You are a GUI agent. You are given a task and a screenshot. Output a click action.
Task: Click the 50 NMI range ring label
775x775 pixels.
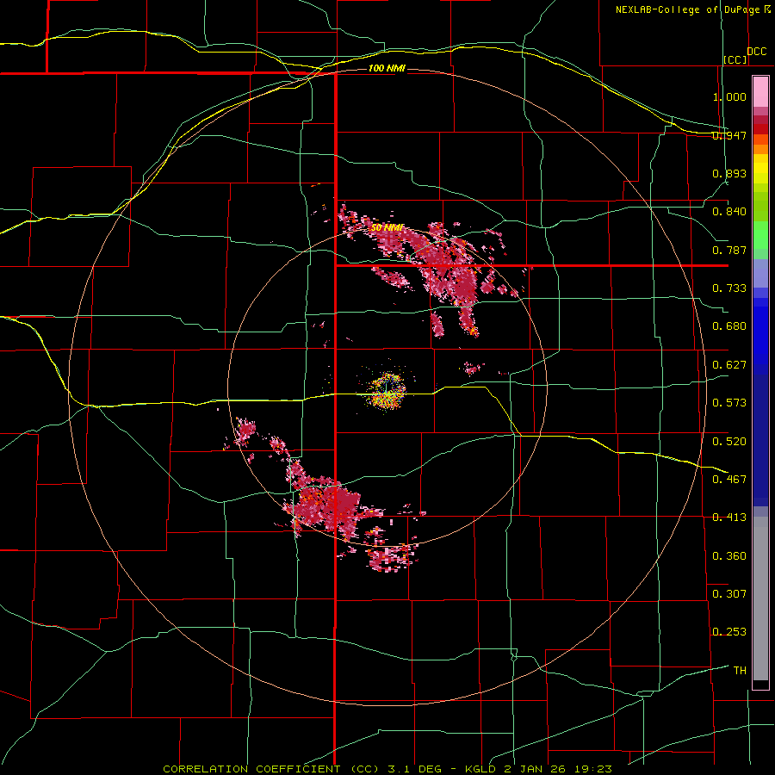pos(387,228)
